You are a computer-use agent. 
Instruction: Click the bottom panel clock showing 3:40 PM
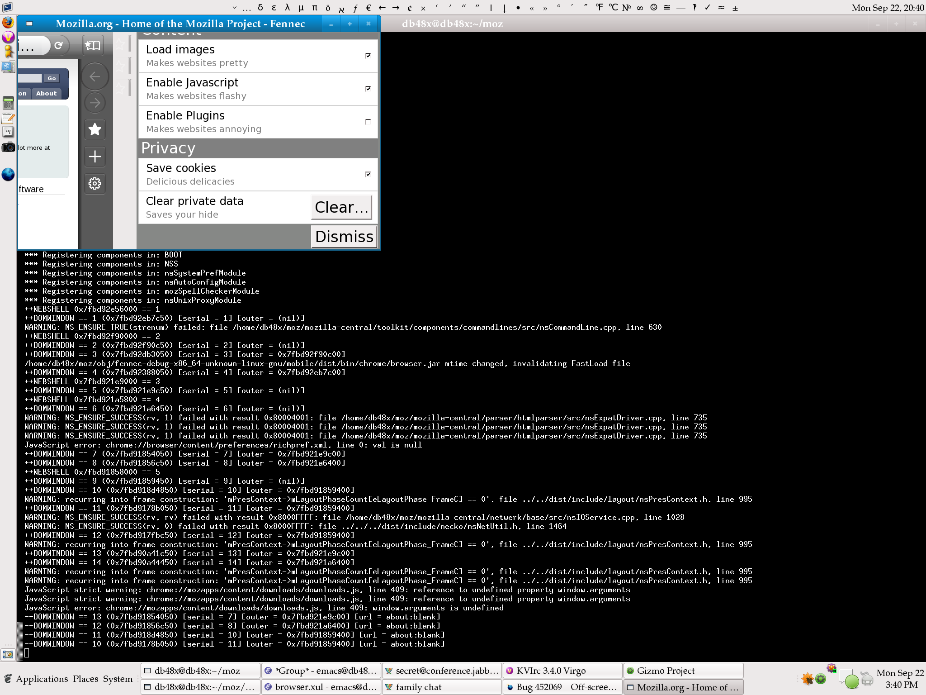point(900,679)
